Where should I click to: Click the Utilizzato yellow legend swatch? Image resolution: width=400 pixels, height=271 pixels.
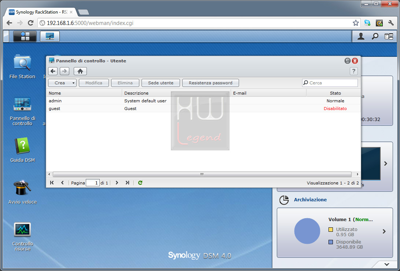coord(331,230)
